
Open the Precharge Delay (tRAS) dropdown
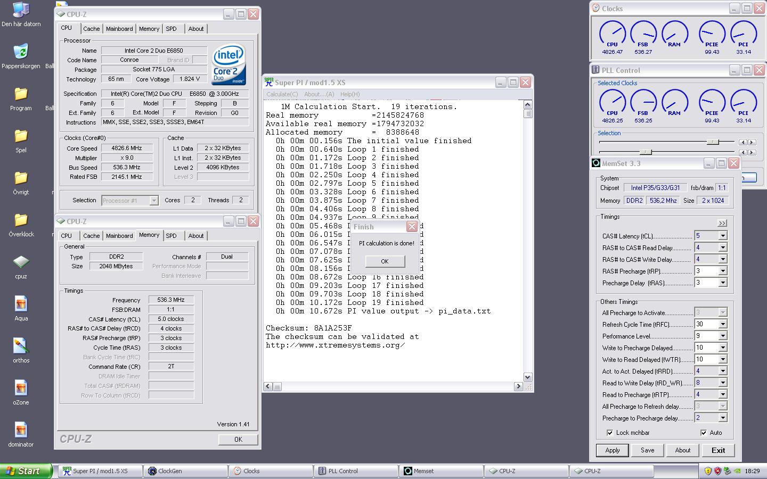tap(723, 283)
